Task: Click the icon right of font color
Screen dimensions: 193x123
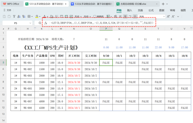Action: tap(52, 16)
